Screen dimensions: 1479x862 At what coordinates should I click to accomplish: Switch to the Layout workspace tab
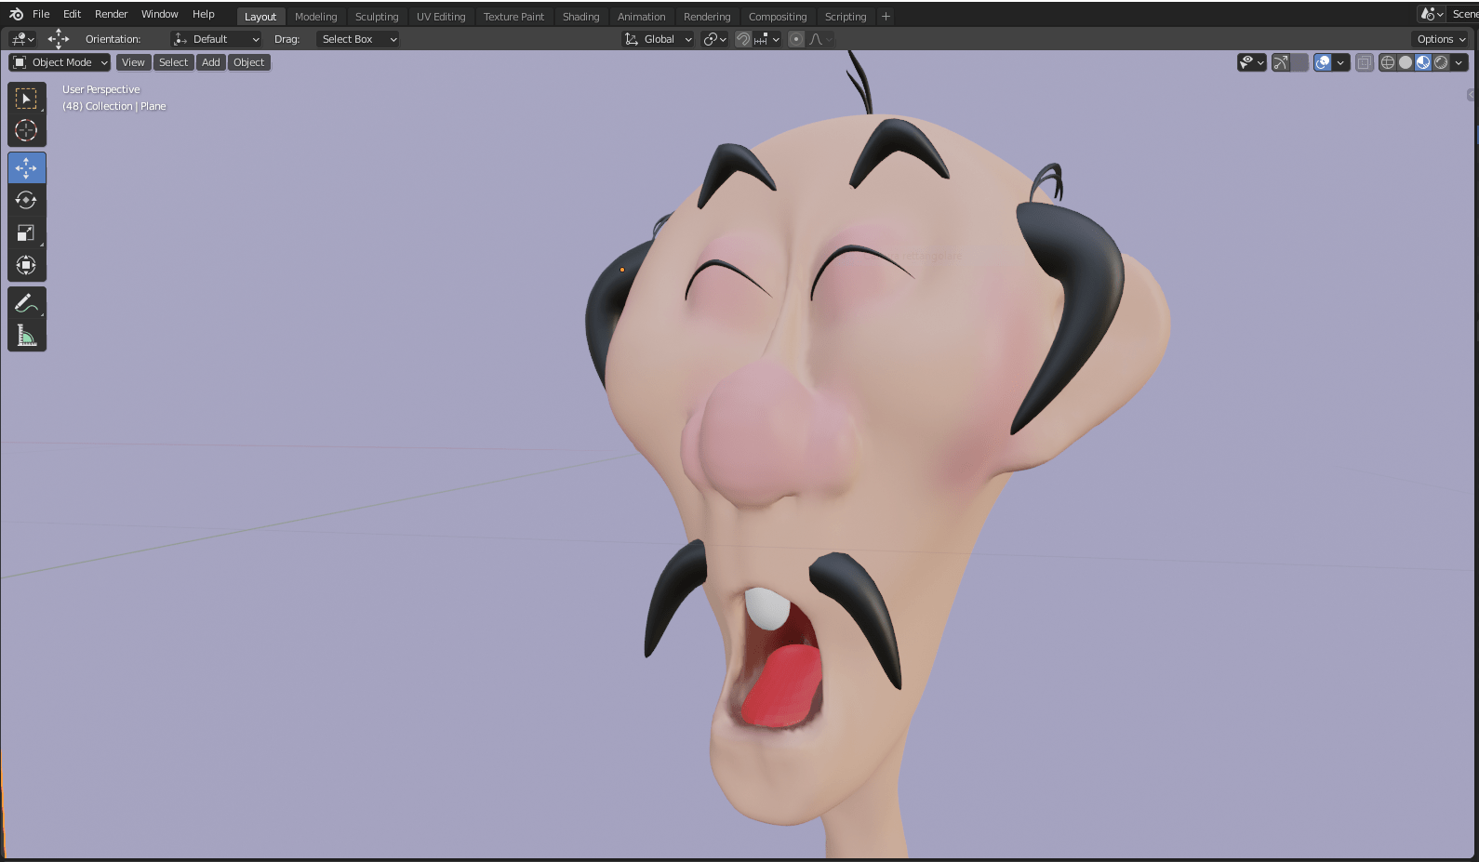[260, 17]
